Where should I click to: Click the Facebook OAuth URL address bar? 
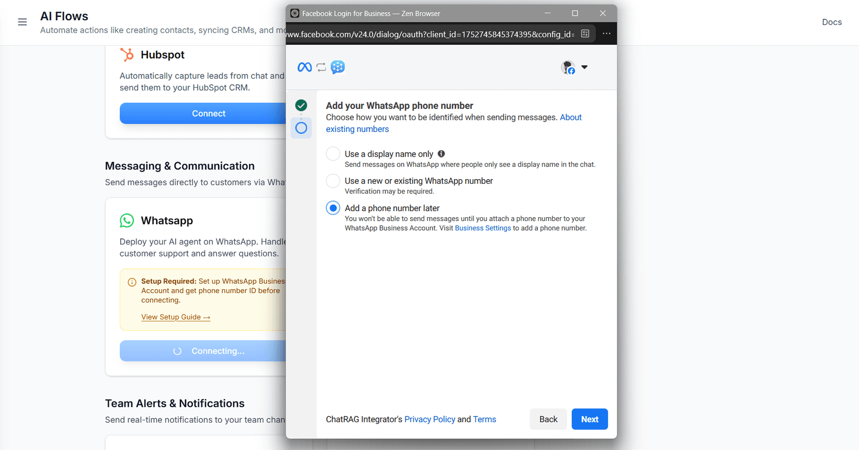coord(429,34)
